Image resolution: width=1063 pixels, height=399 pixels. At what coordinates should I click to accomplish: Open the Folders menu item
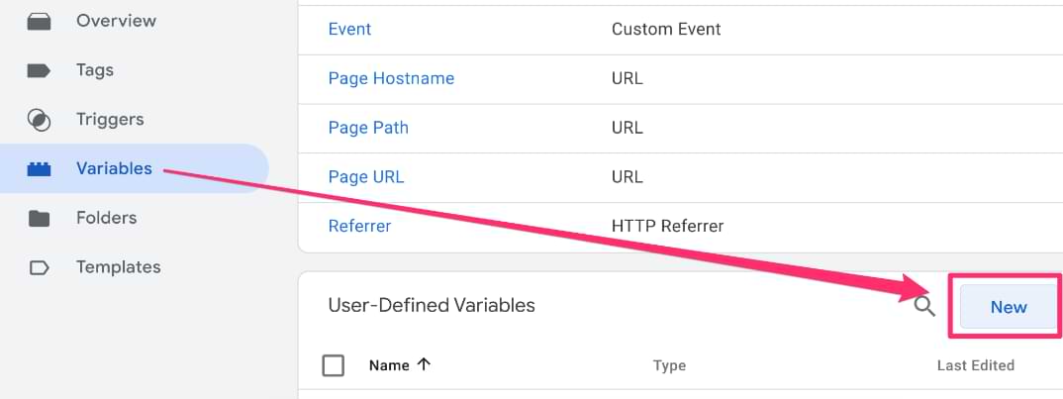(x=107, y=218)
